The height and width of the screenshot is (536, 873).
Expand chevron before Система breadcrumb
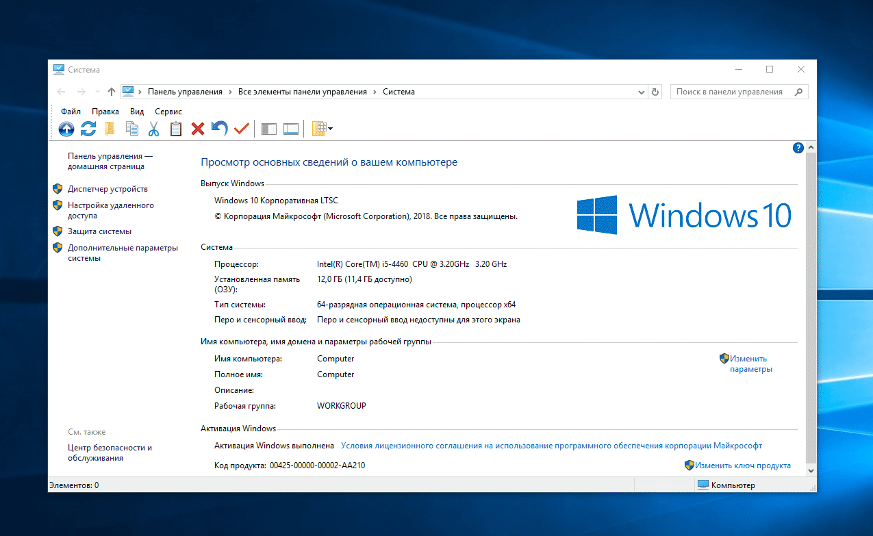tap(375, 92)
